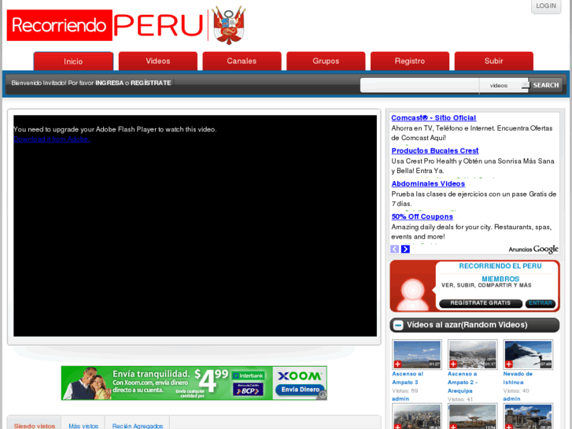
Task: Open the Subir tab
Action: coord(493,61)
